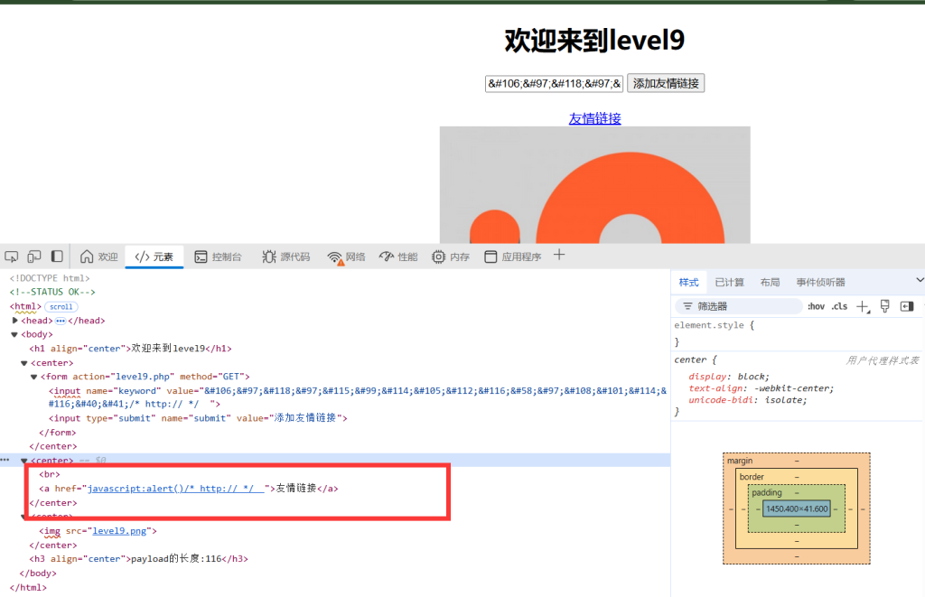Image resolution: width=925 pixels, height=597 pixels.
Task: Select the <!--STATUS OK--> comment row
Action: [51, 292]
